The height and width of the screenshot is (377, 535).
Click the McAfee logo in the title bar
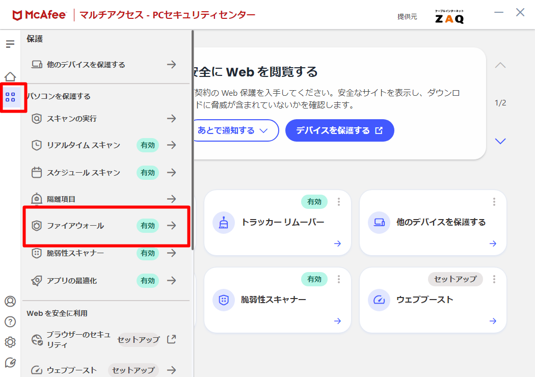[39, 15]
